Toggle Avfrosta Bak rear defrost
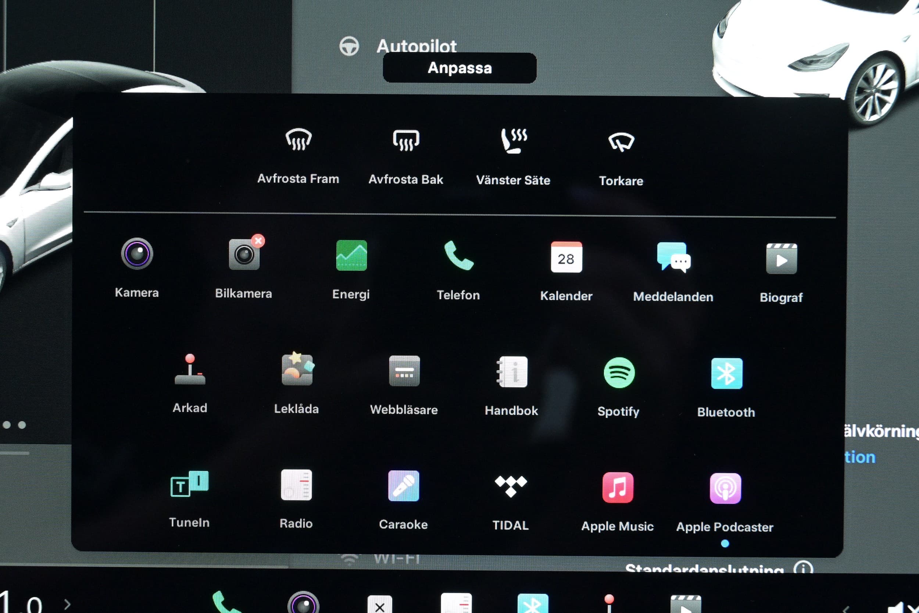This screenshot has height=613, width=919. 406,140
